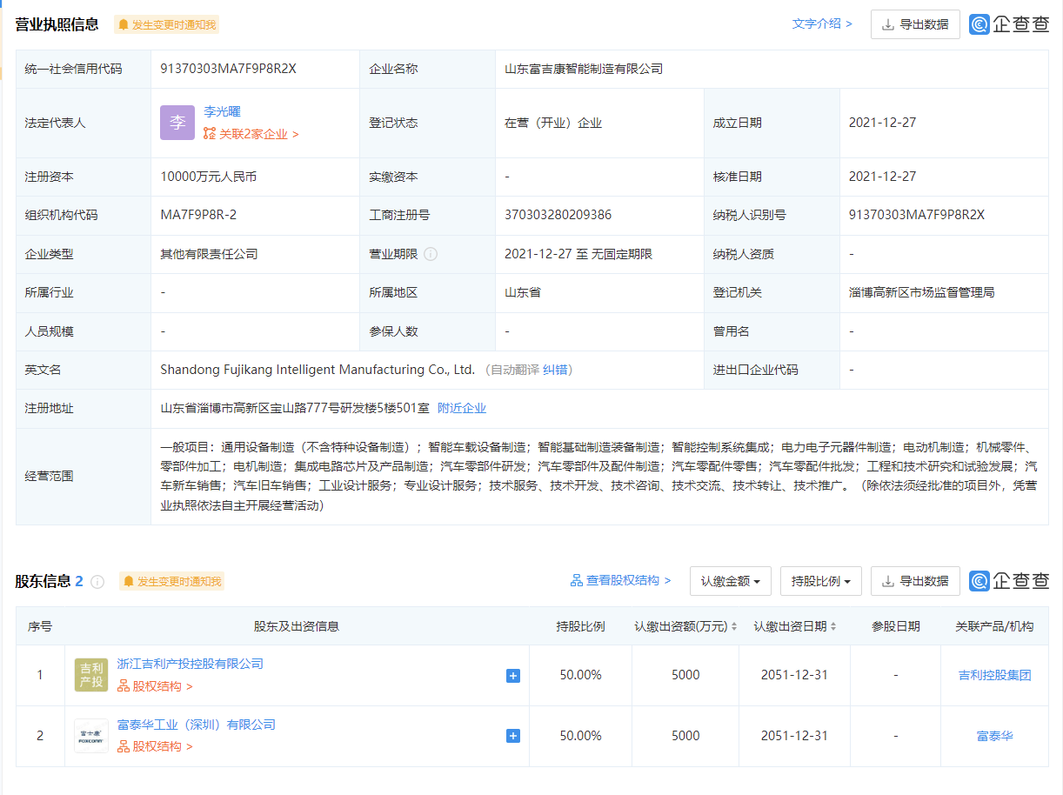Screen dimensions: 1063x795
Task: Click organization code MA7F9P8R-2
Action: tap(198, 215)
